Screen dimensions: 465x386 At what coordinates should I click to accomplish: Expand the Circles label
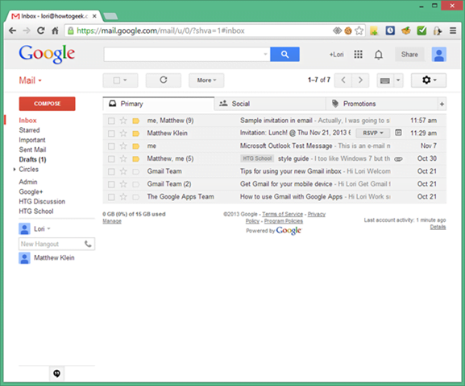click(x=15, y=170)
